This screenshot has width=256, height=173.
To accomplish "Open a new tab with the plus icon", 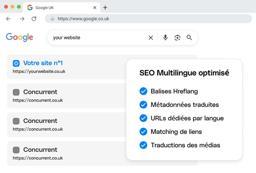I will (105, 7).
